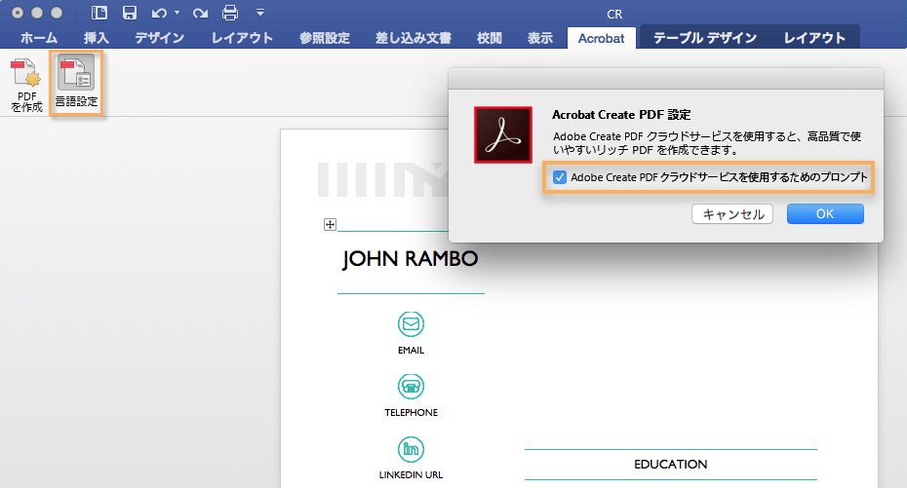The image size is (907, 488).
Task: Click the redo arrow icon
Action: click(x=200, y=13)
